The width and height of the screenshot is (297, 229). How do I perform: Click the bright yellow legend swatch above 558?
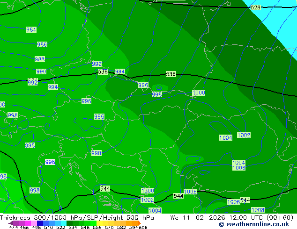99,223
